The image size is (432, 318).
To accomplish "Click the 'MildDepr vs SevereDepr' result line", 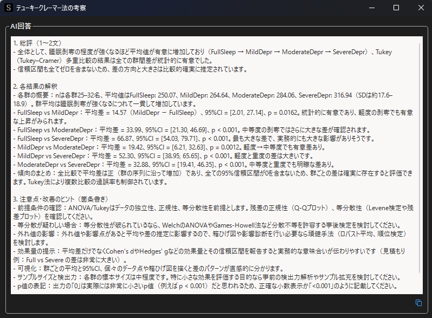I will tap(164, 156).
